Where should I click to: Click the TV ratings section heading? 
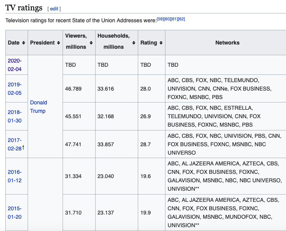click(x=24, y=8)
